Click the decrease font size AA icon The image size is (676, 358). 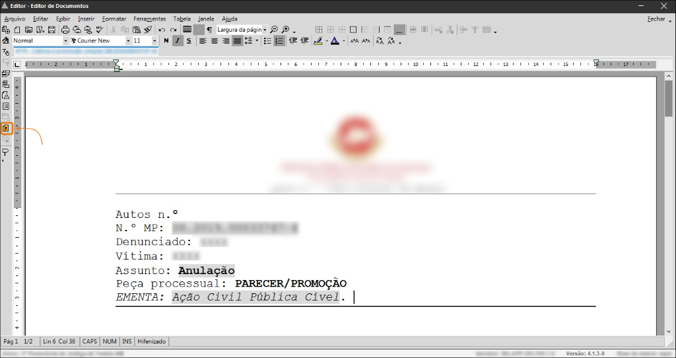coord(366,41)
